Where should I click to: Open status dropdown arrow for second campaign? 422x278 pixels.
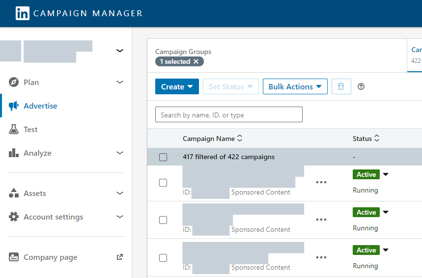click(386, 212)
